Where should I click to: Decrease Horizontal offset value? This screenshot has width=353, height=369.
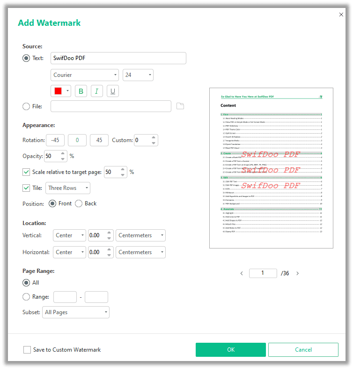(109, 255)
